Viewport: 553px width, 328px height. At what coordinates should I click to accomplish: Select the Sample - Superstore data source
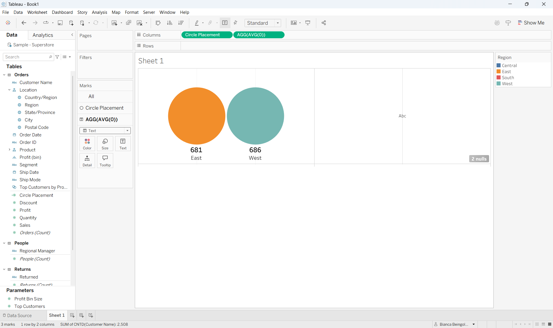tap(33, 45)
